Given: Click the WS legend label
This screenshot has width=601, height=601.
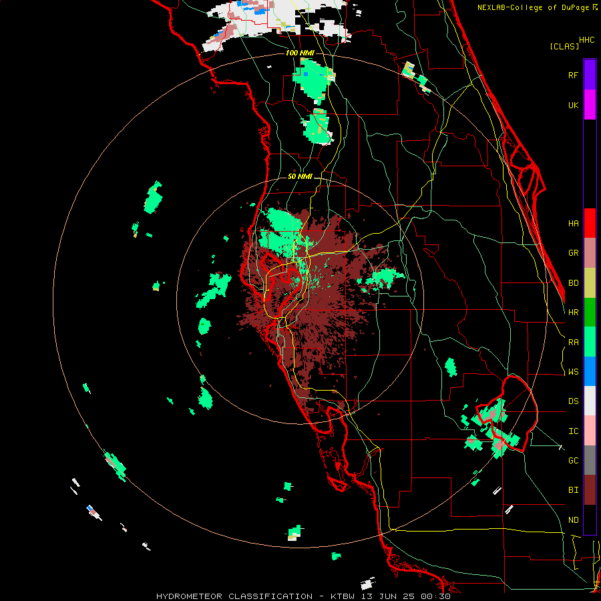Looking at the screenshot, I should (573, 372).
